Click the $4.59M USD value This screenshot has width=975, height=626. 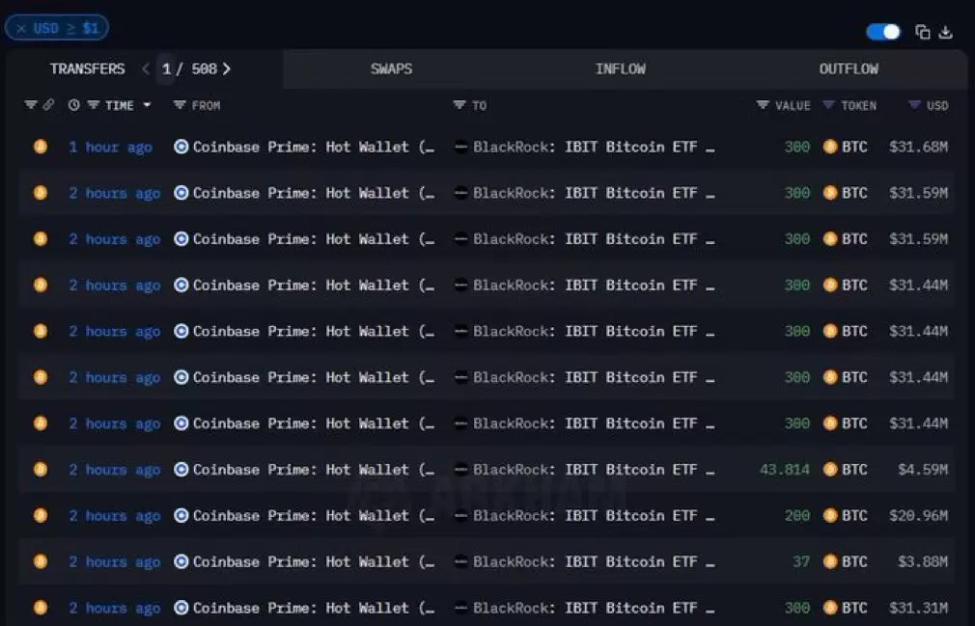click(x=923, y=470)
